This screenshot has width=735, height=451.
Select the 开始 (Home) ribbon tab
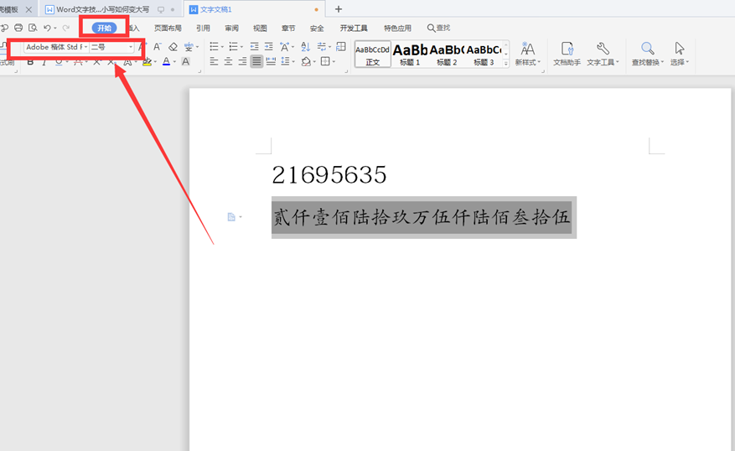pos(104,29)
